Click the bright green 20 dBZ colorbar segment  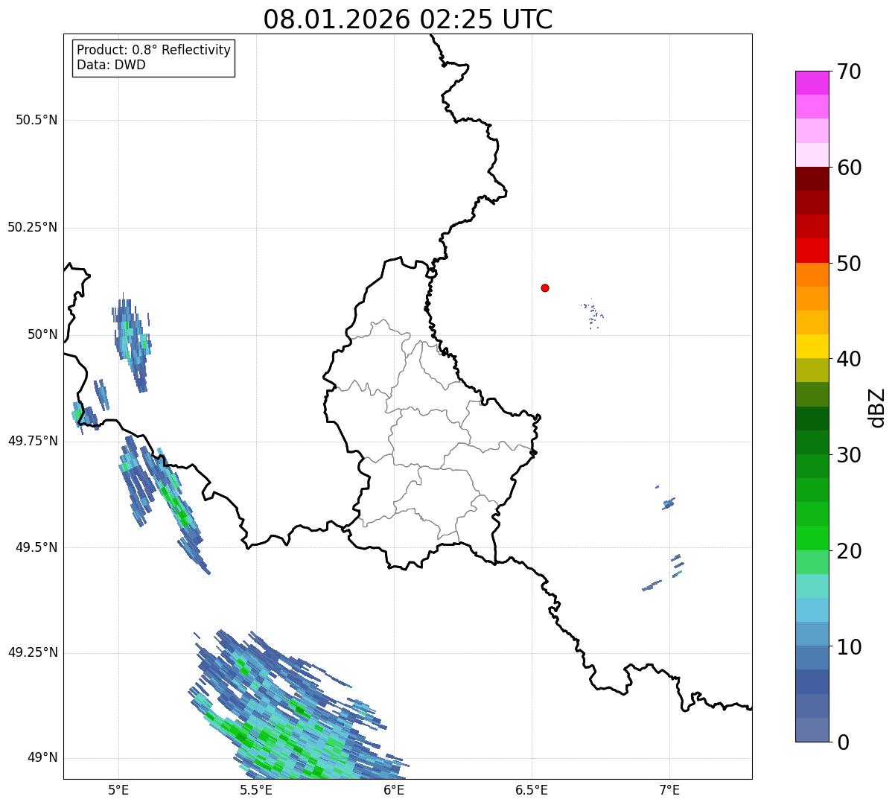pos(812,538)
